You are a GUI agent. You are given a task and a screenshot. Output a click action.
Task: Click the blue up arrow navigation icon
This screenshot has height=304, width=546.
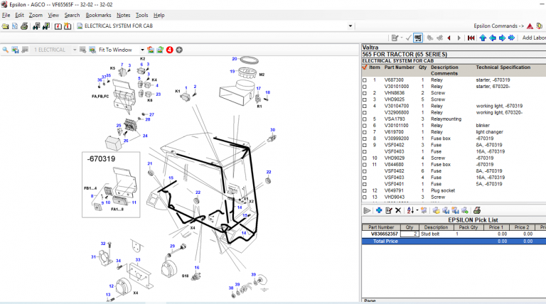[483, 38]
